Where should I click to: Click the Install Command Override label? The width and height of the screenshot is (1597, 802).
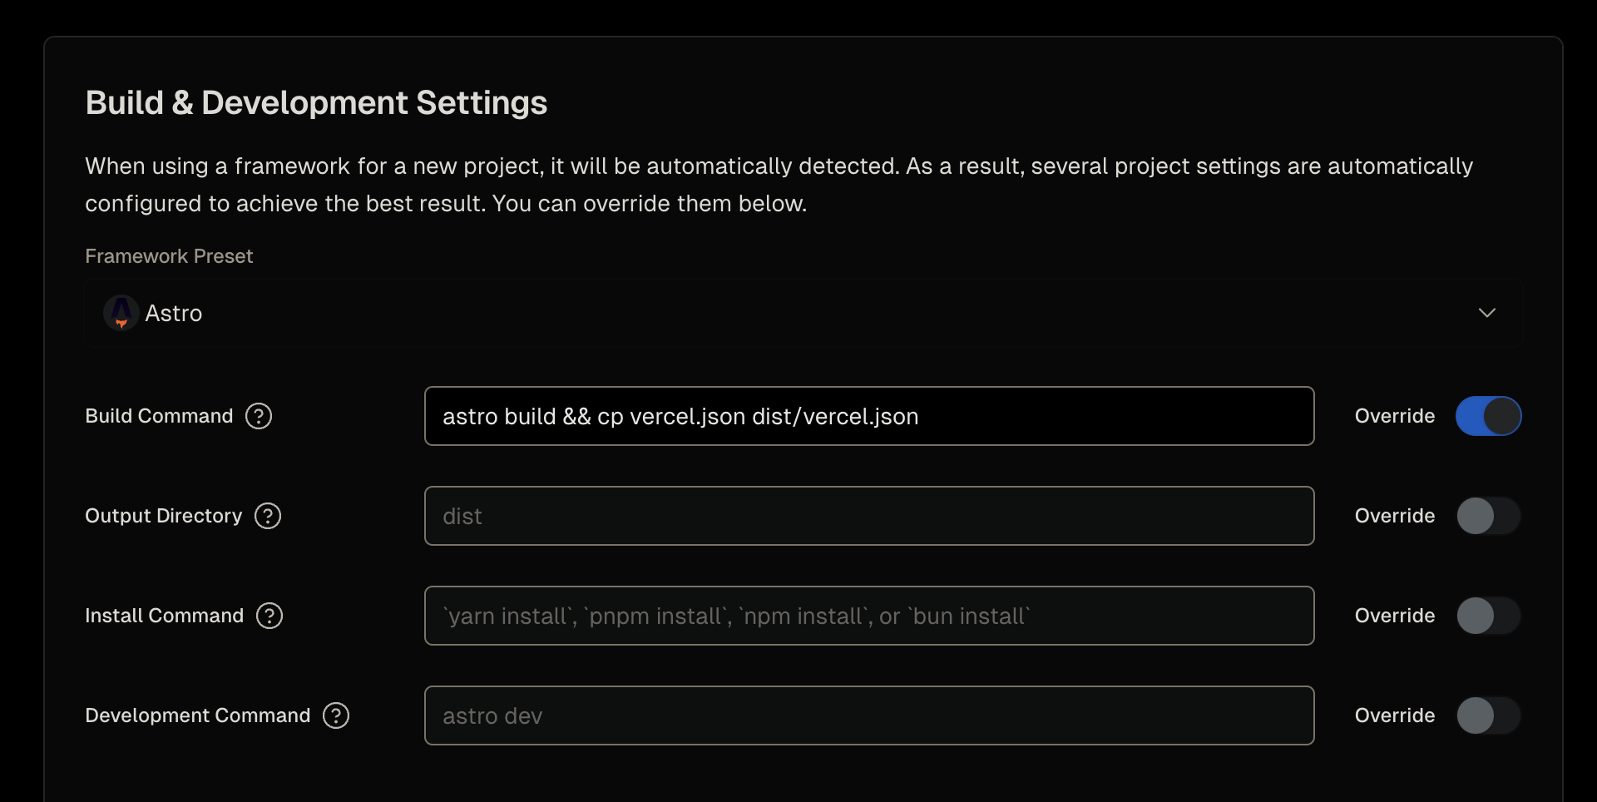point(1394,616)
